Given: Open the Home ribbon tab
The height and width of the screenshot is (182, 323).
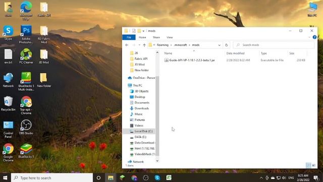Looking at the screenshot, I should tap(142, 37).
